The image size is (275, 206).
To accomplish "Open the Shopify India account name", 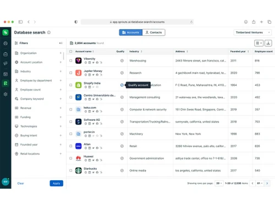I will click(92, 83).
